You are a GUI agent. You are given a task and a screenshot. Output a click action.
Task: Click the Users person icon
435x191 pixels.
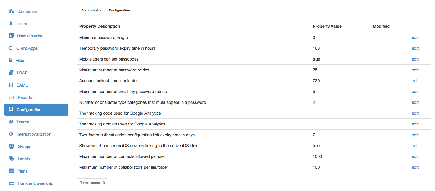(11, 24)
